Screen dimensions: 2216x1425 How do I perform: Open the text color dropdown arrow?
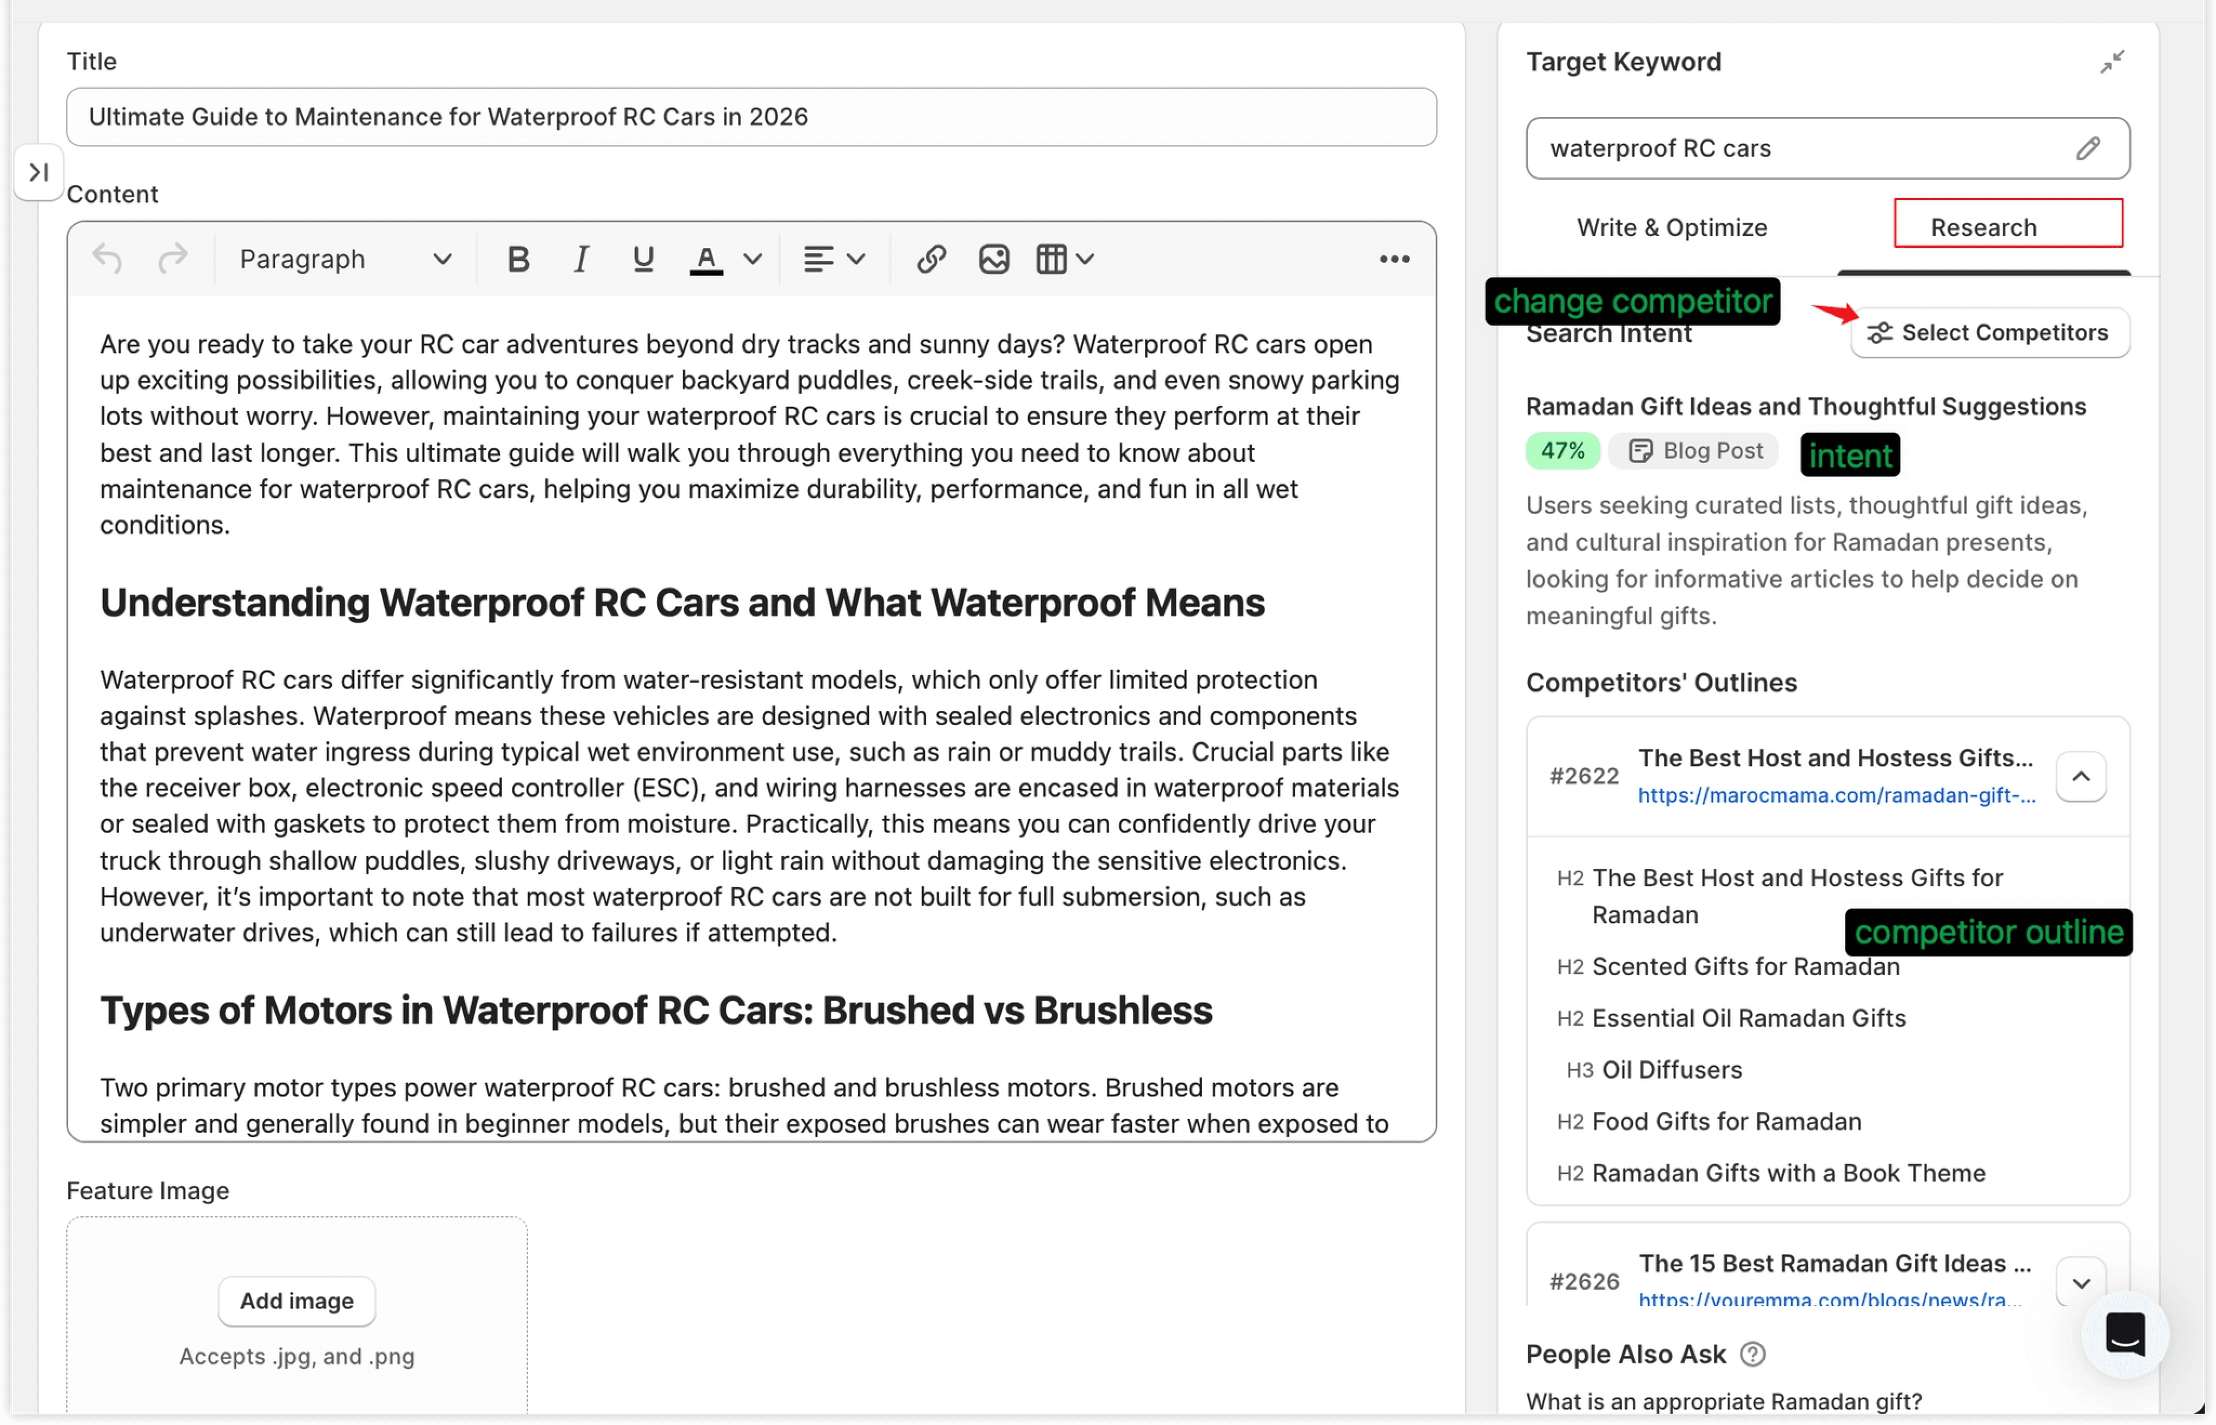point(752,259)
